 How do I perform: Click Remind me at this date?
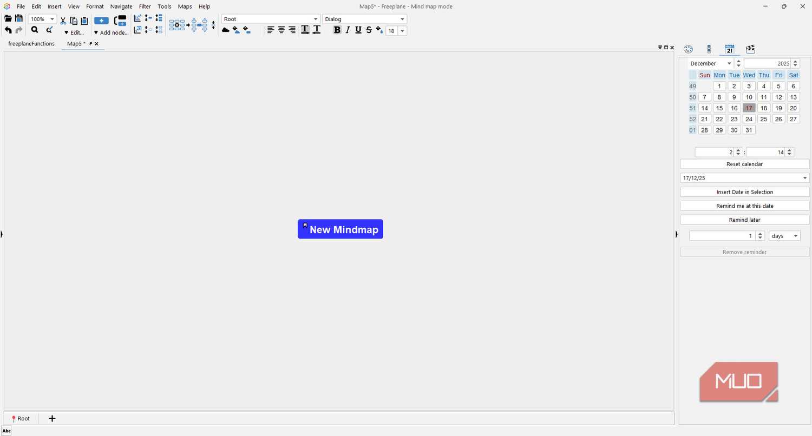[x=745, y=206]
